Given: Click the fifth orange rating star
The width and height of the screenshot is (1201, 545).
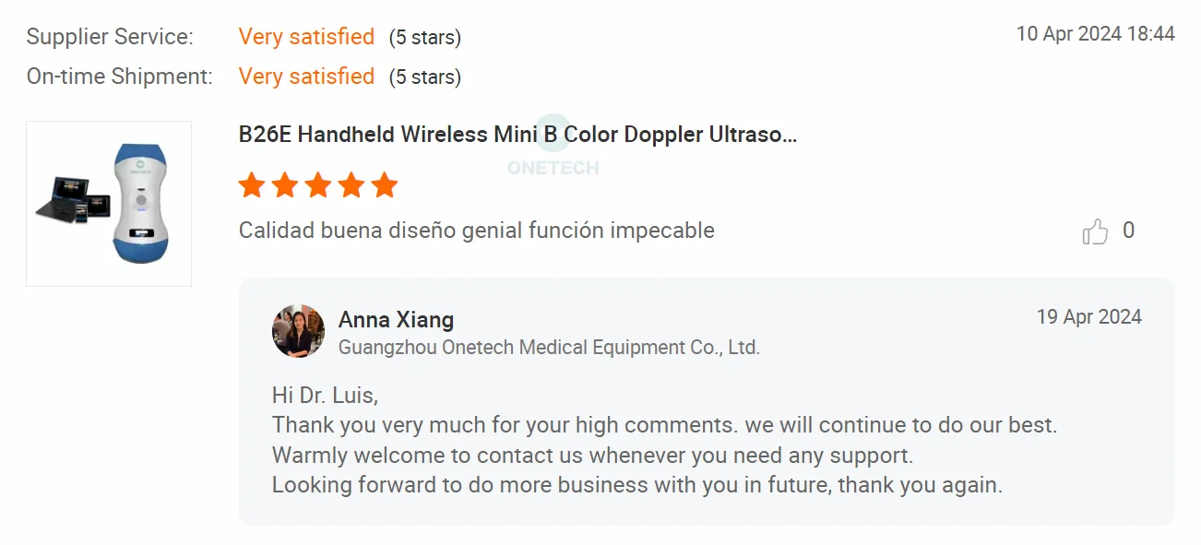Looking at the screenshot, I should click(x=385, y=185).
